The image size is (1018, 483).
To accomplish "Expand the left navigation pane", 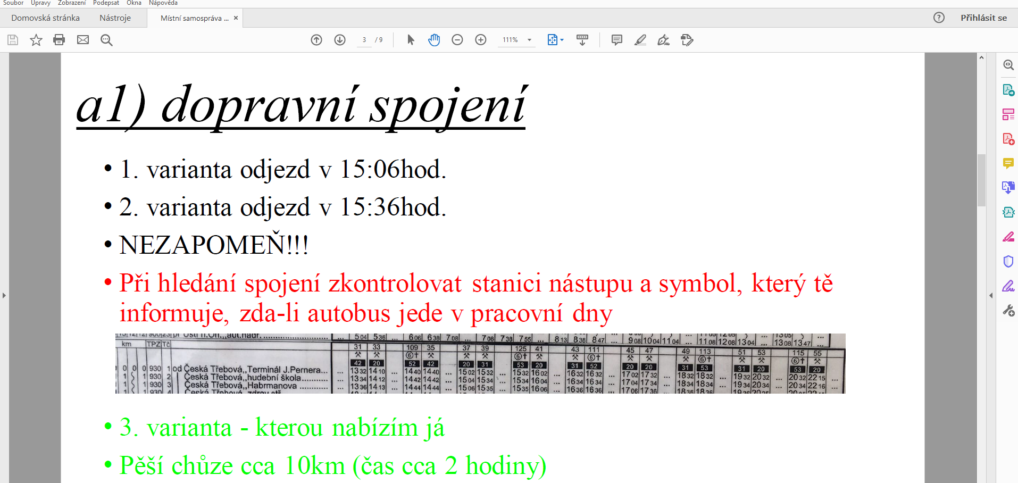I will click(x=4, y=295).
